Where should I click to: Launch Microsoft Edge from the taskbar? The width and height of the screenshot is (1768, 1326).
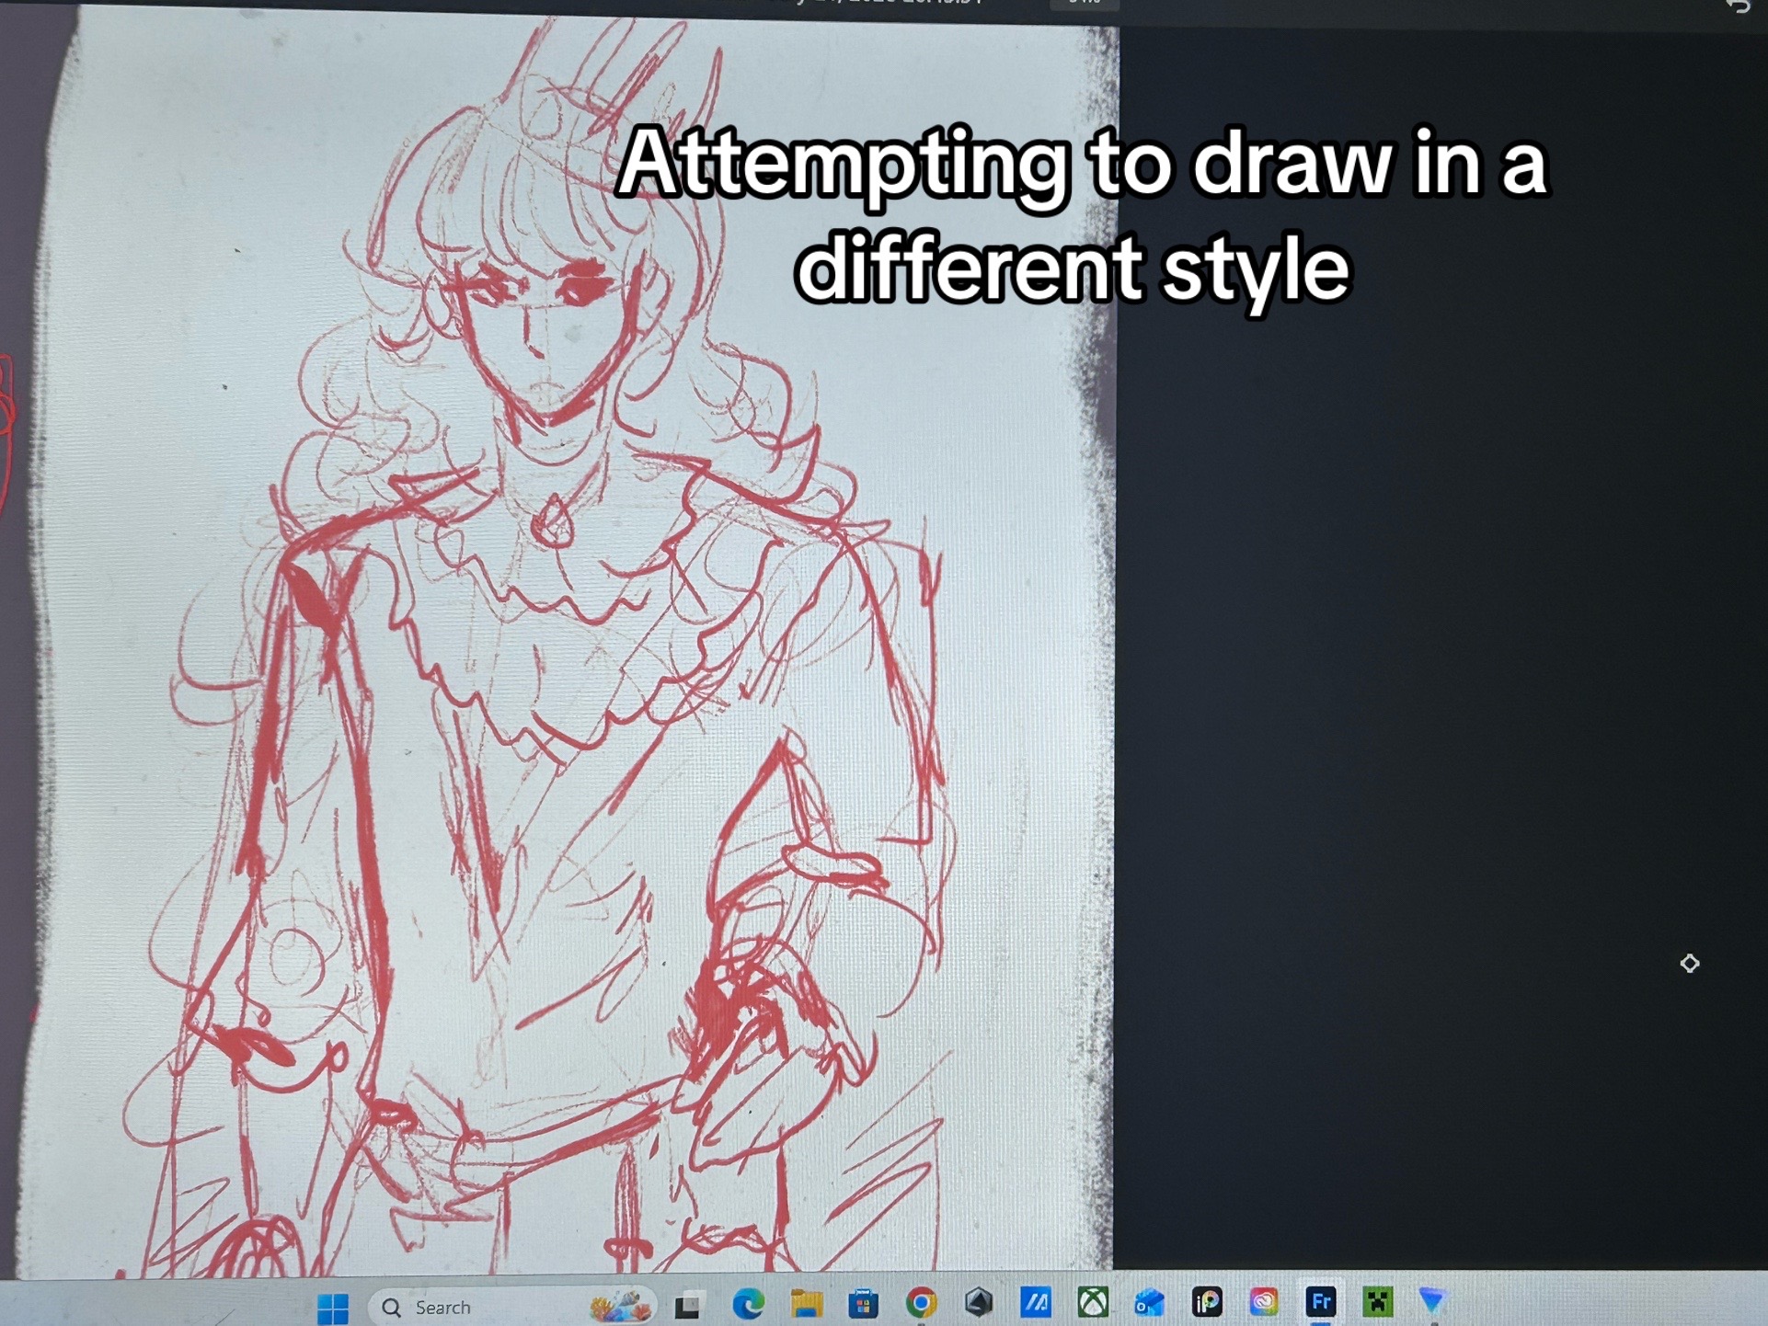748,1304
